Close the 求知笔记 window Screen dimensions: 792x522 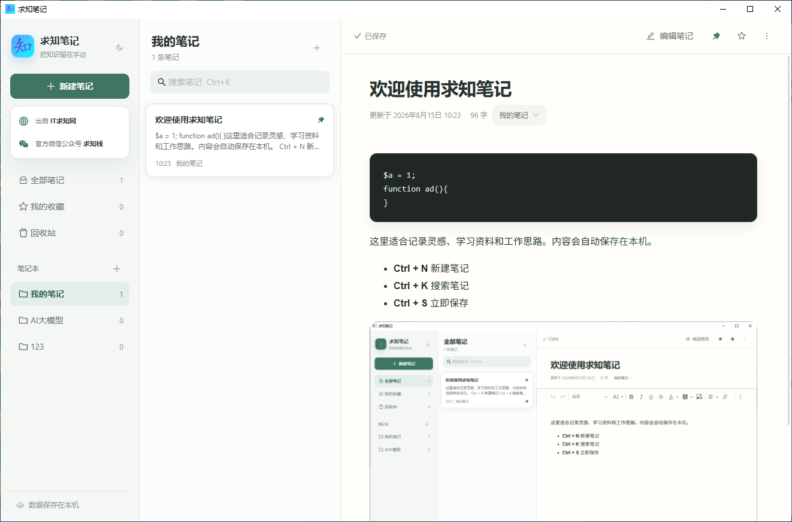778,9
